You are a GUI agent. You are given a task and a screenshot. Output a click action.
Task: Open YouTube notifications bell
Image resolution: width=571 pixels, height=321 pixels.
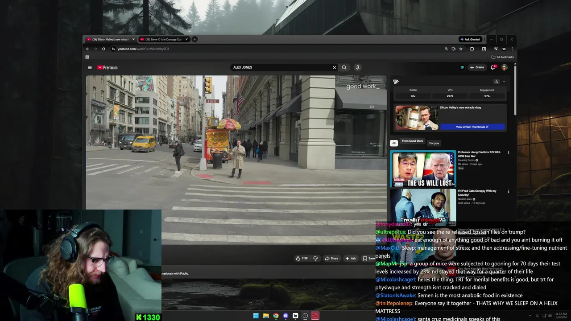(x=493, y=67)
